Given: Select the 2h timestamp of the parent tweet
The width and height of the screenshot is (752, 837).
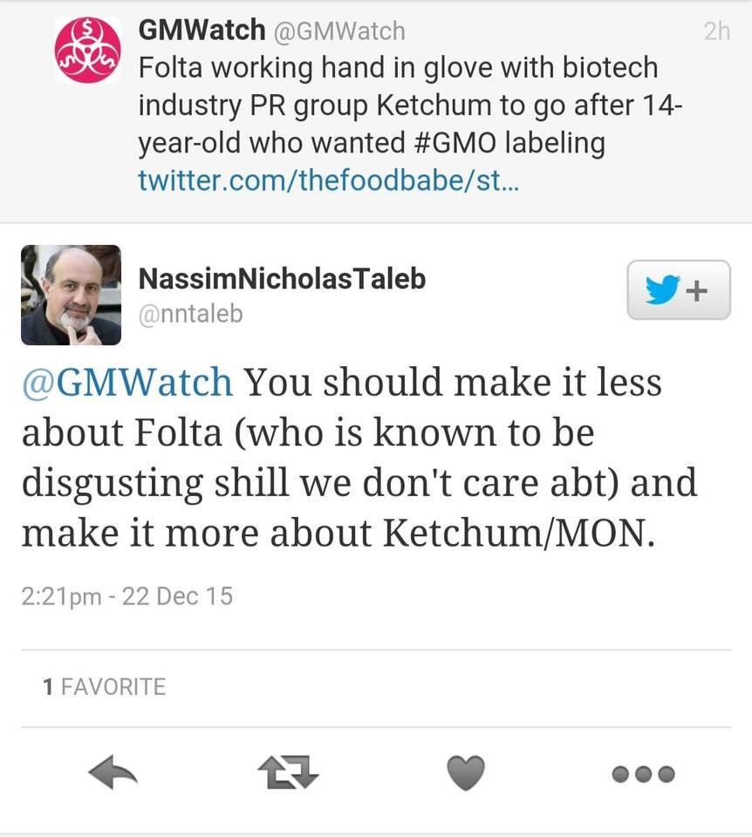Looking at the screenshot, I should point(717,31).
